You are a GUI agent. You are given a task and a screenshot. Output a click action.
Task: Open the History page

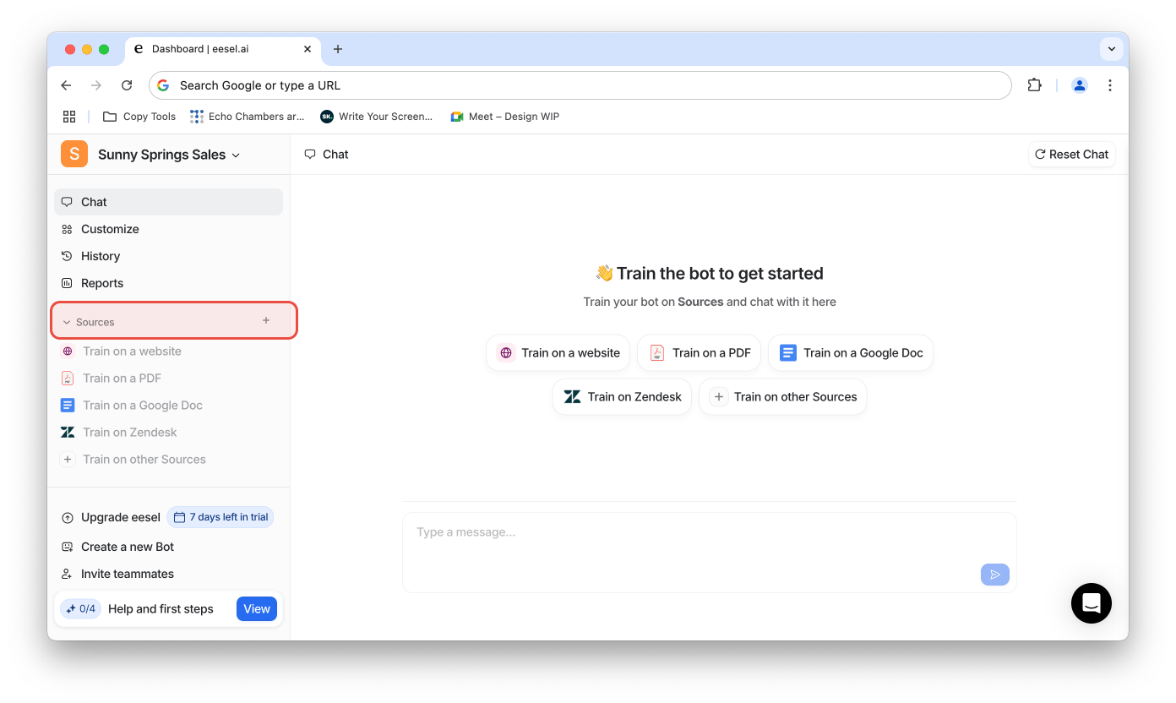(168, 256)
